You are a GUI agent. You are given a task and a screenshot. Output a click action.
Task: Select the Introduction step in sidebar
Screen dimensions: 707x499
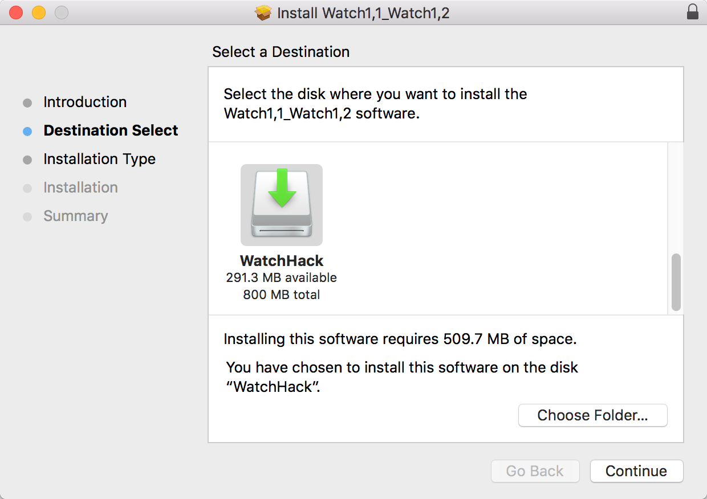tap(85, 102)
